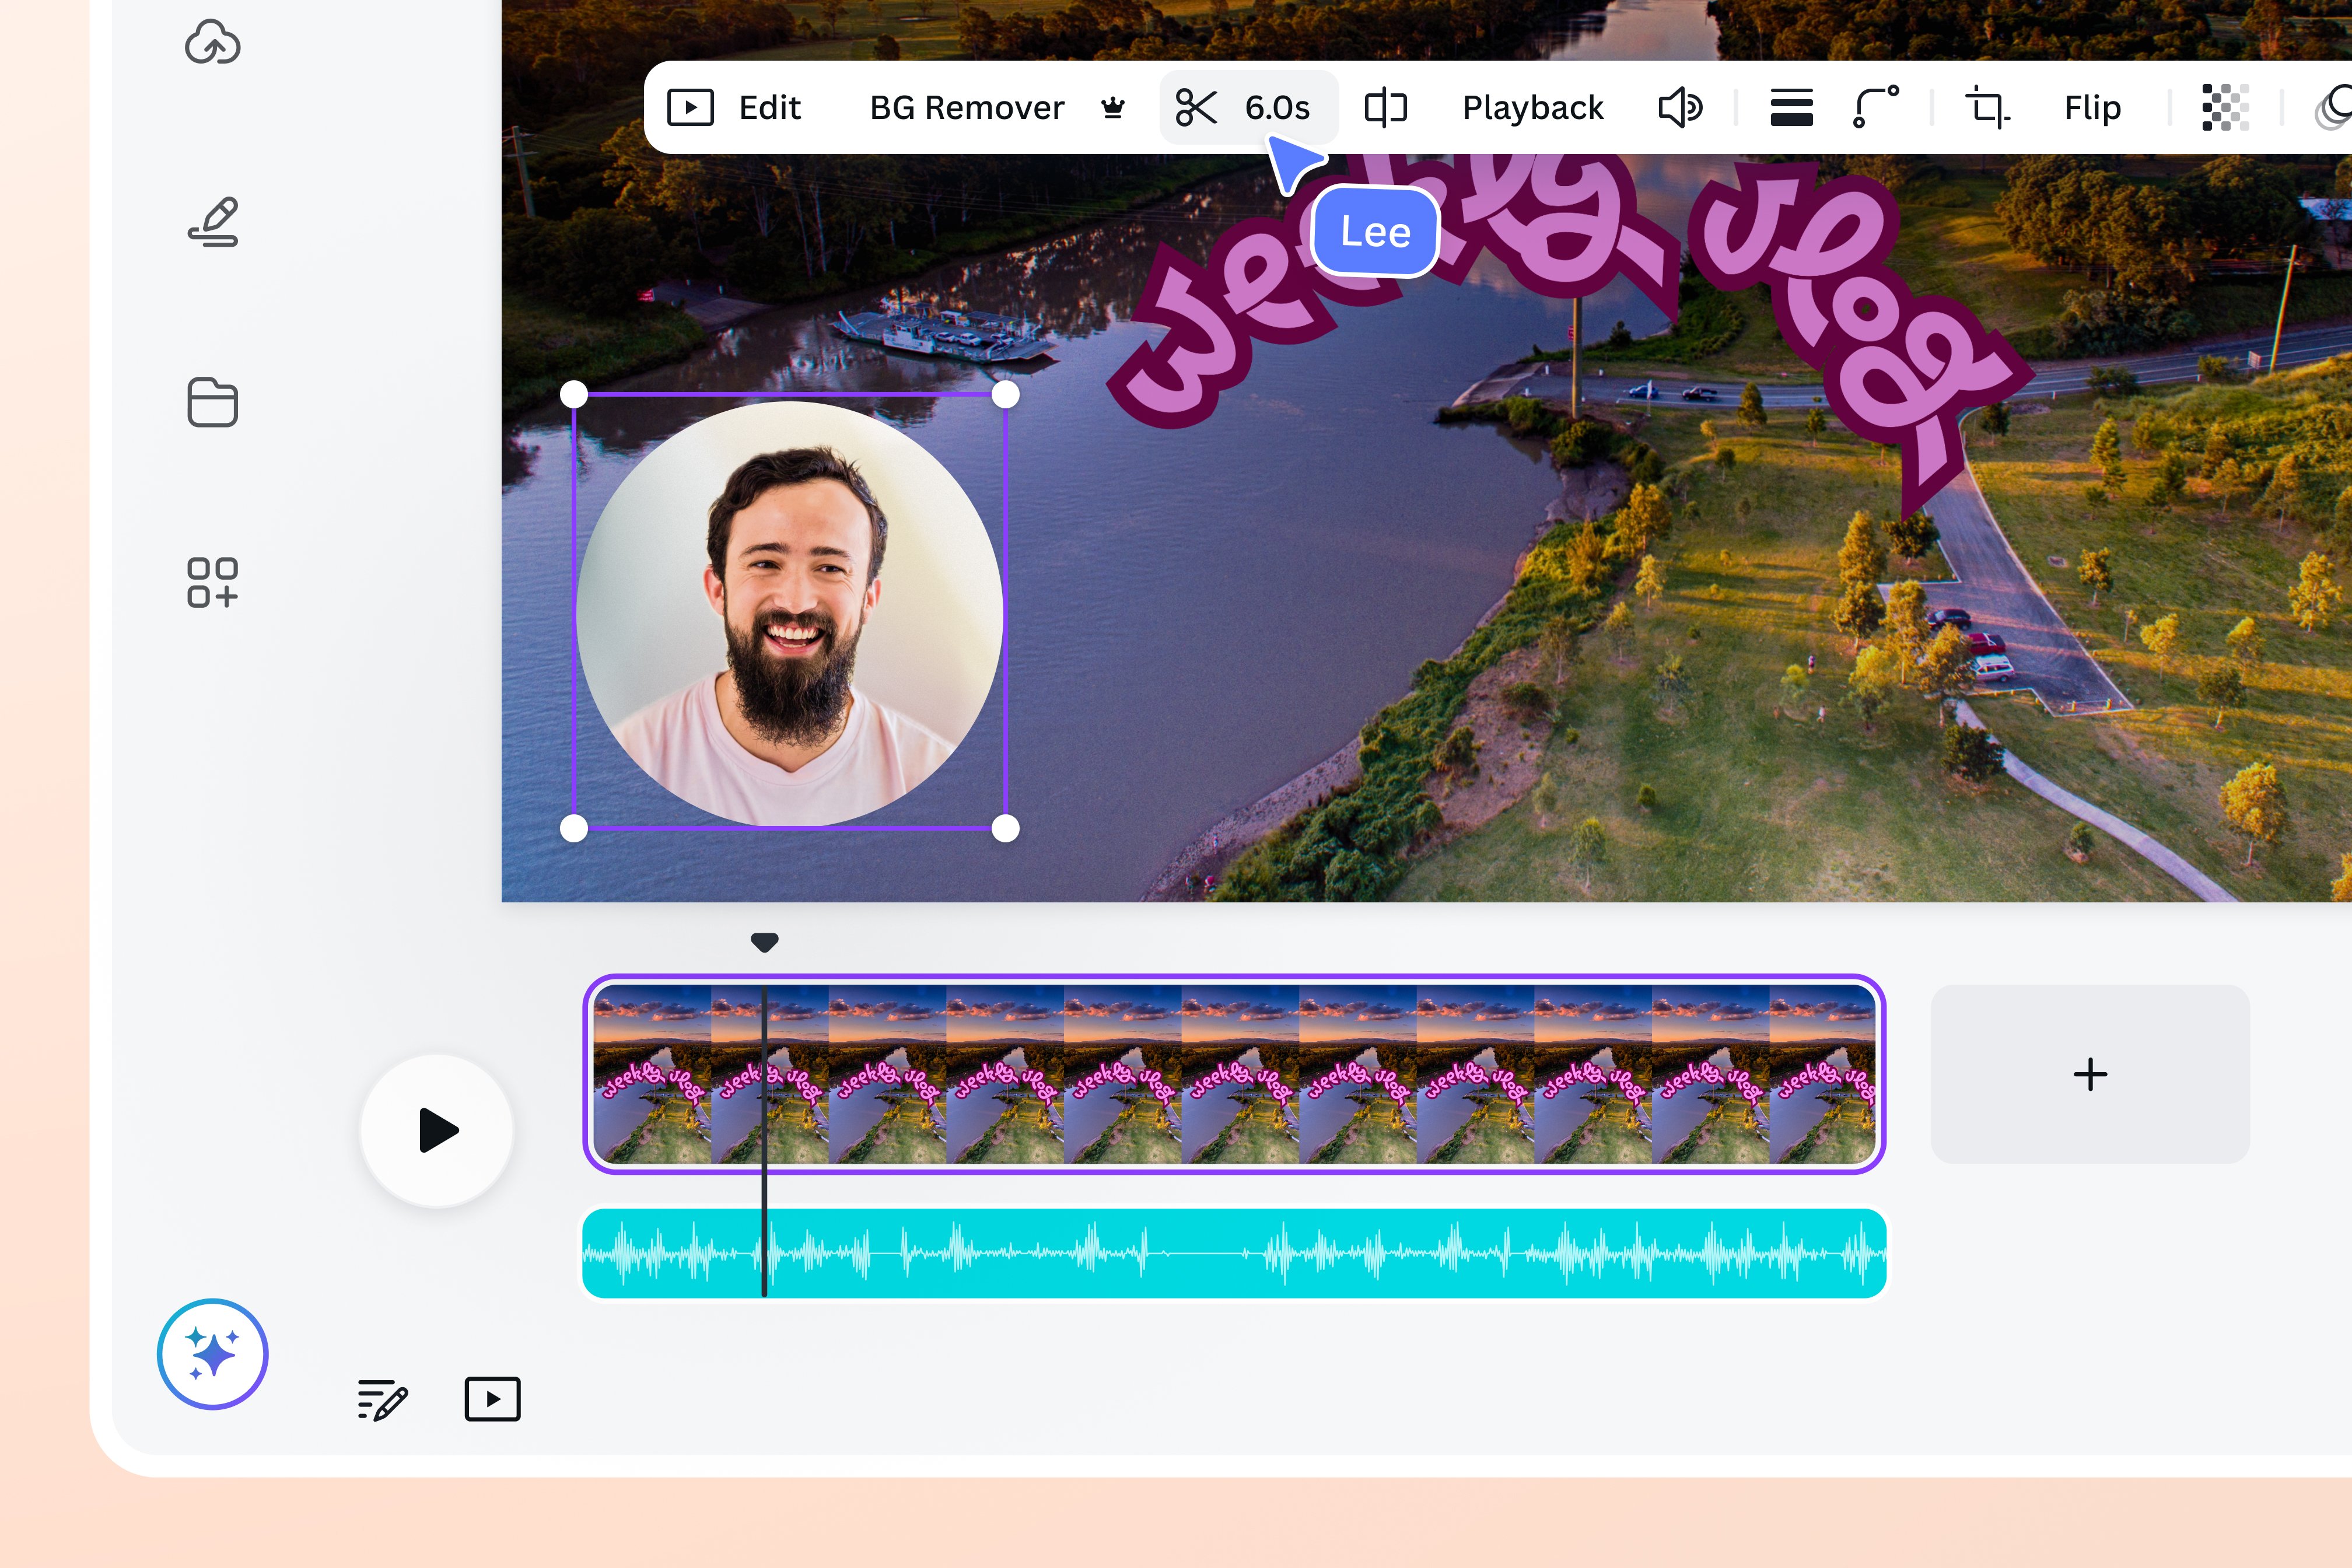Open the Apps grid-plus icon
Image resolution: width=2352 pixels, height=1568 pixels.
click(x=212, y=582)
